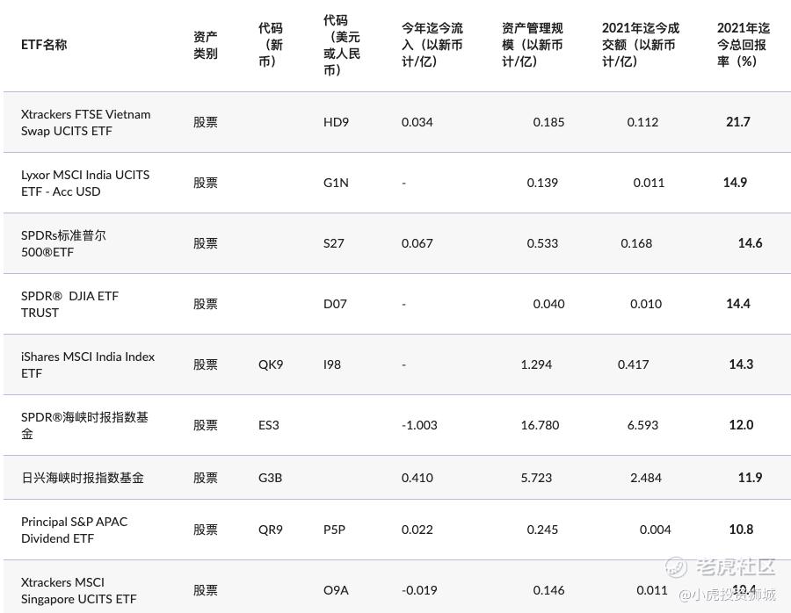Select Xtrackers FTSE Vietnam Swap UCITS ETF name
Viewport: 791px width, 613px height.
(86, 122)
